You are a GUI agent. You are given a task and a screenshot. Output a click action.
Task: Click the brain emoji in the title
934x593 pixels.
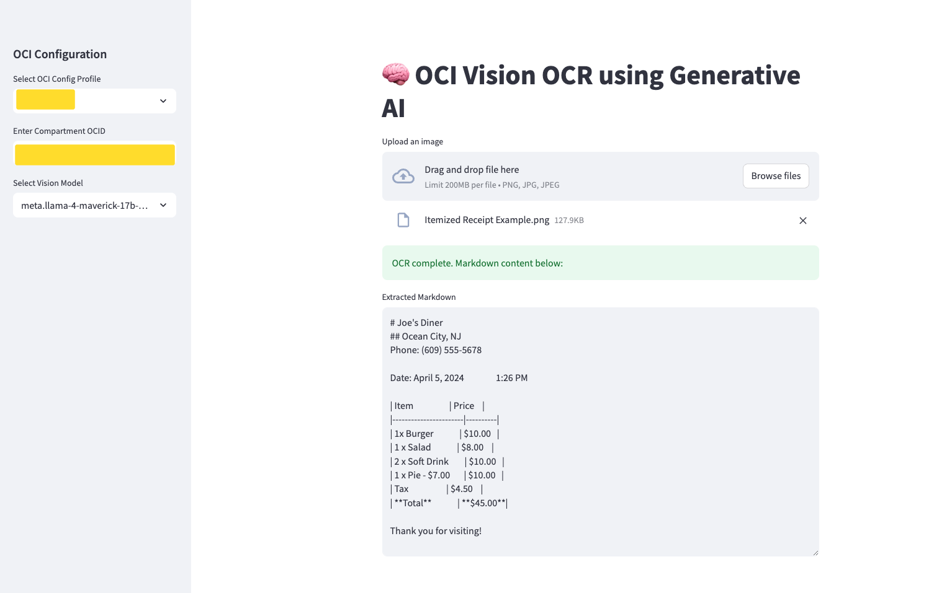coord(395,75)
